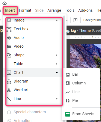Open the Tools menu
This screenshot has width=101, height=122.
tap(70, 10)
